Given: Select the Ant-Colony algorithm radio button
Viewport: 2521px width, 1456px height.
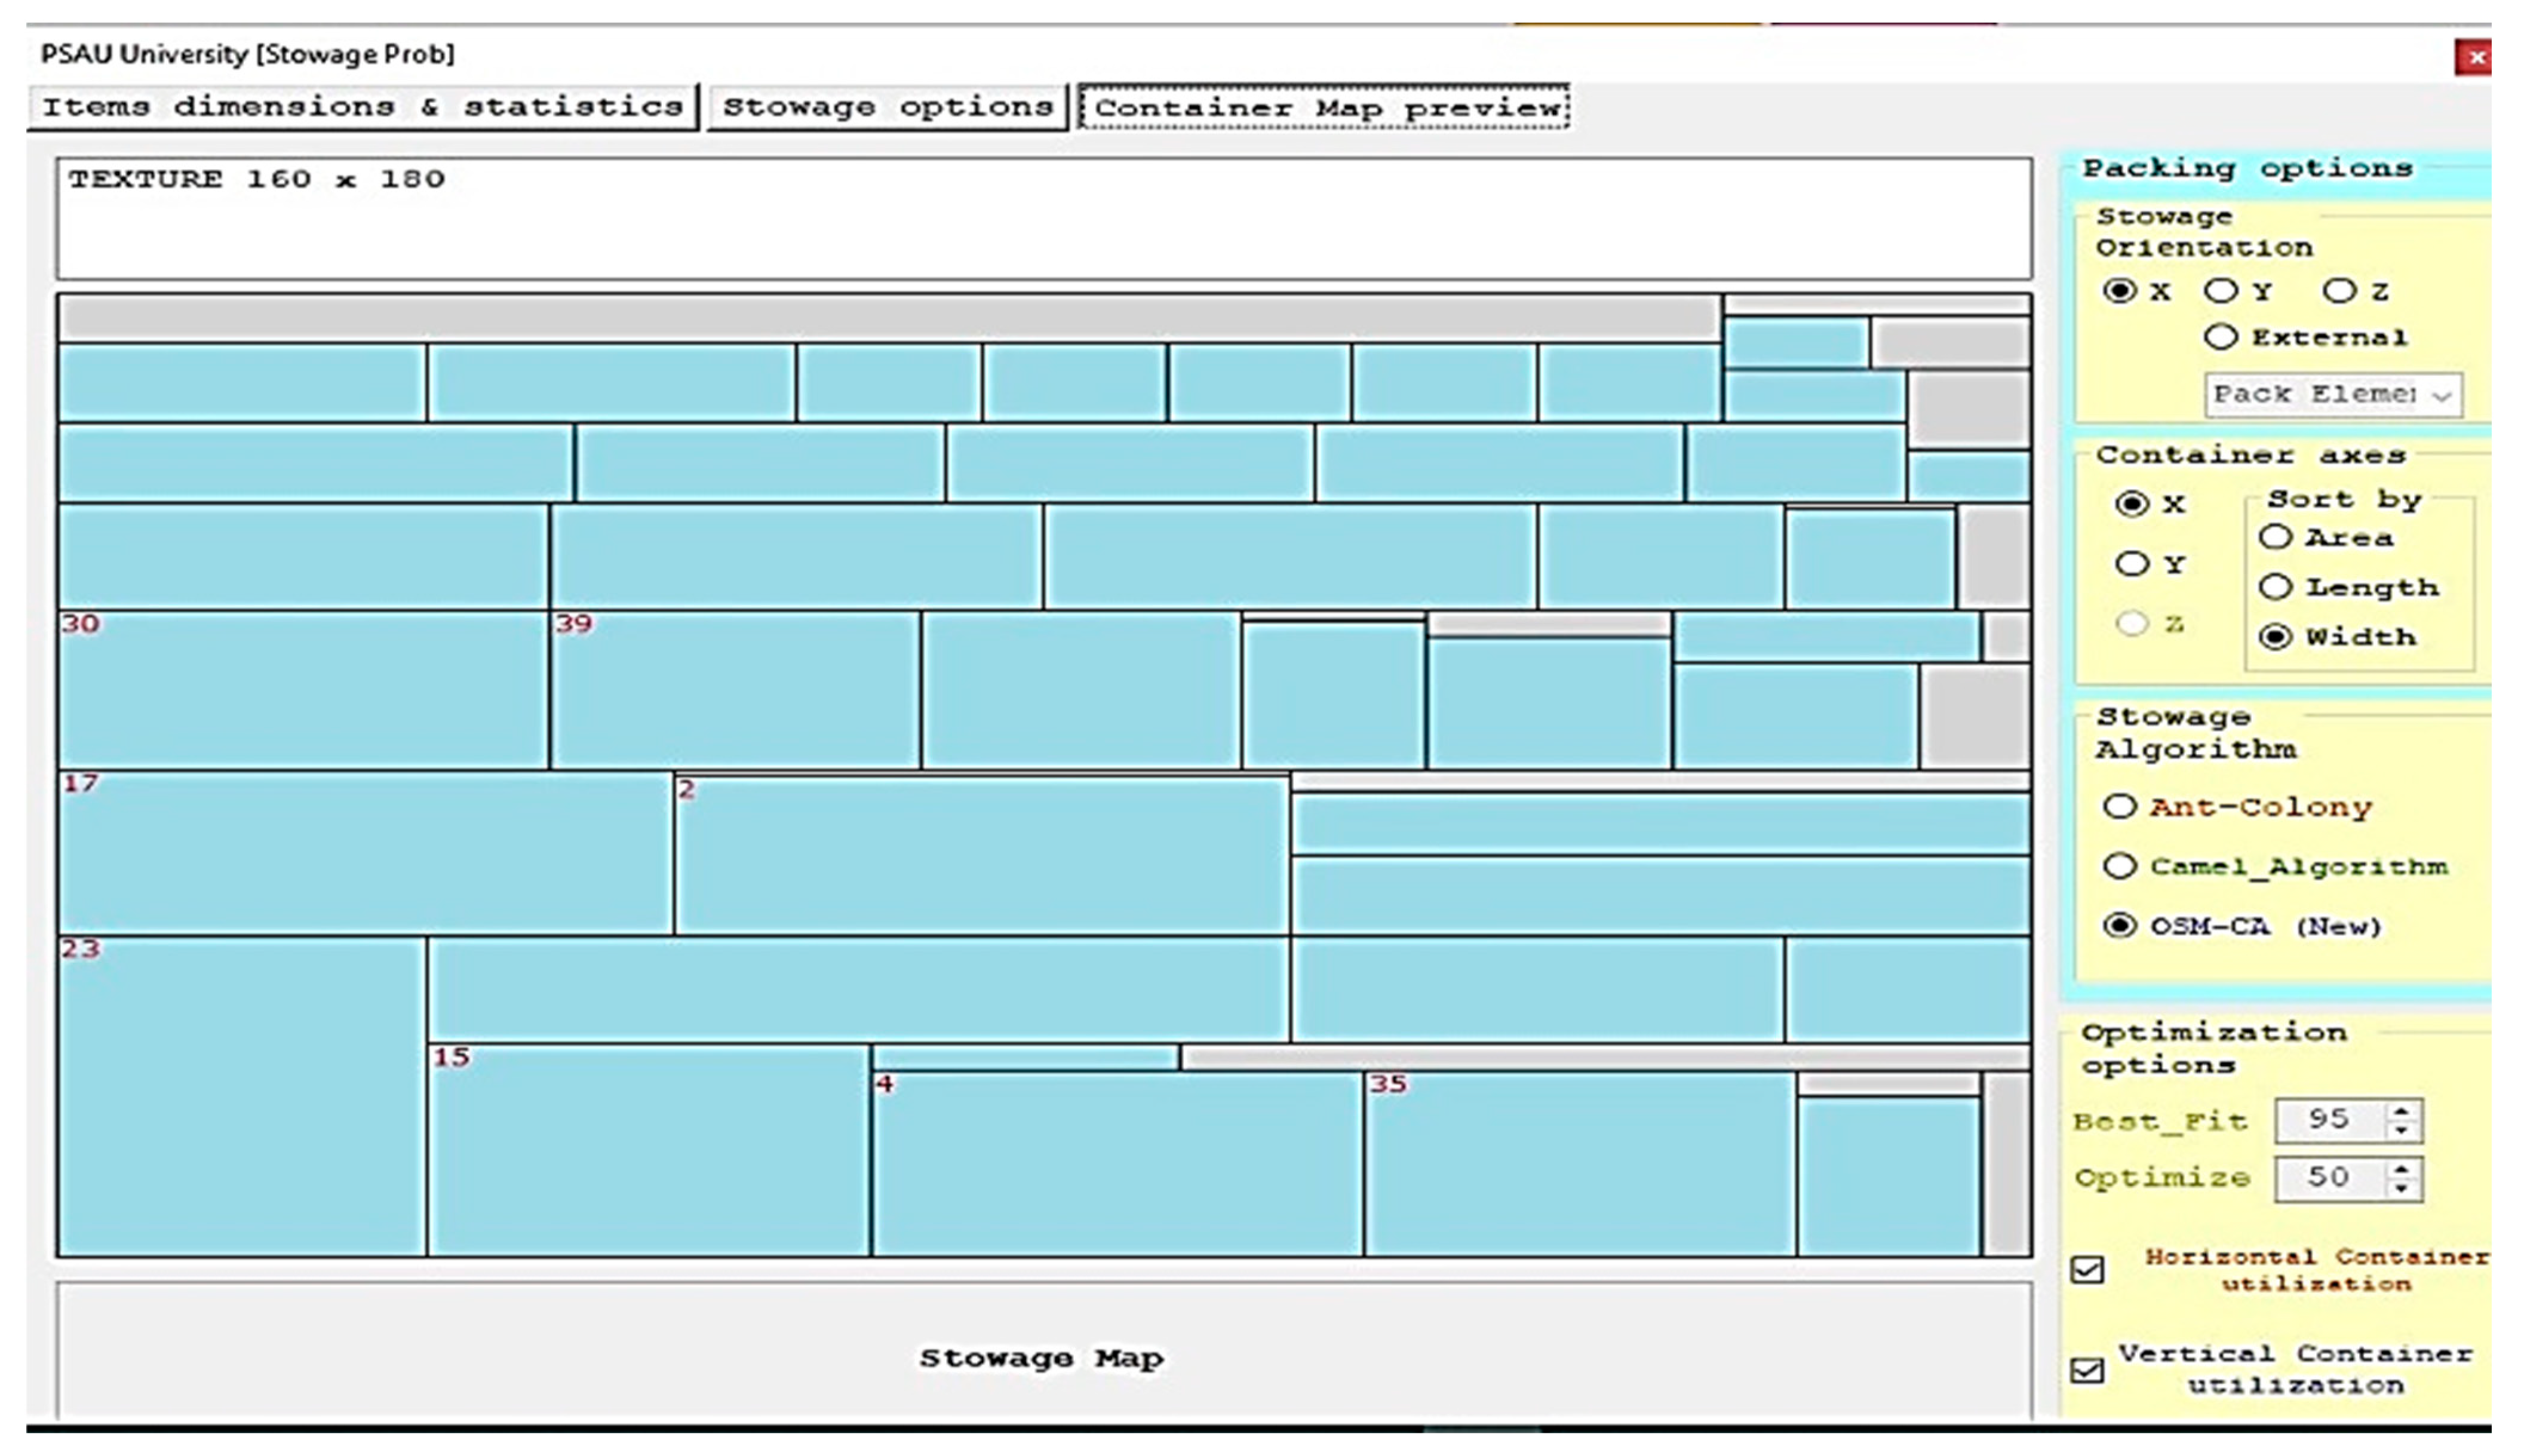Looking at the screenshot, I should click(2119, 806).
